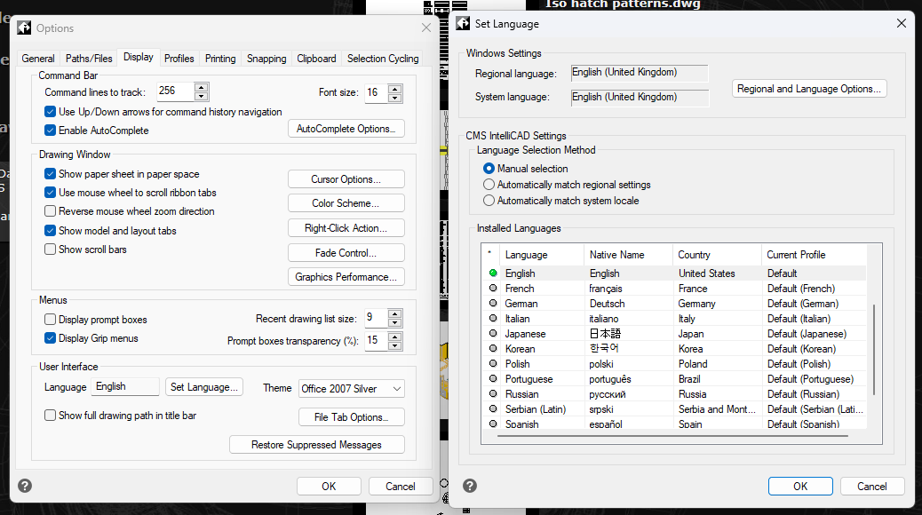The height and width of the screenshot is (515, 922).
Task: Click Restore Suppressed Messages
Action: (x=317, y=445)
